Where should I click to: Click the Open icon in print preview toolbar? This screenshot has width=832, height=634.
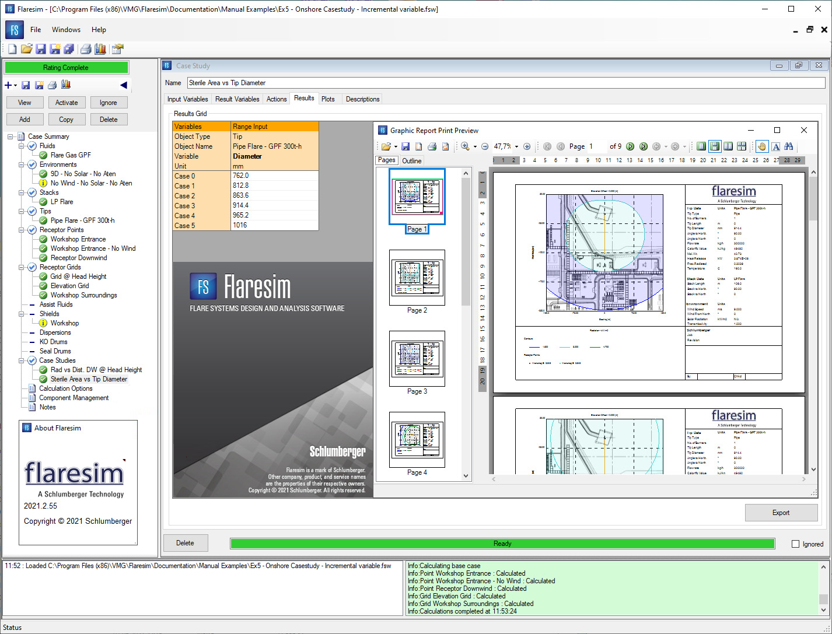tap(386, 146)
